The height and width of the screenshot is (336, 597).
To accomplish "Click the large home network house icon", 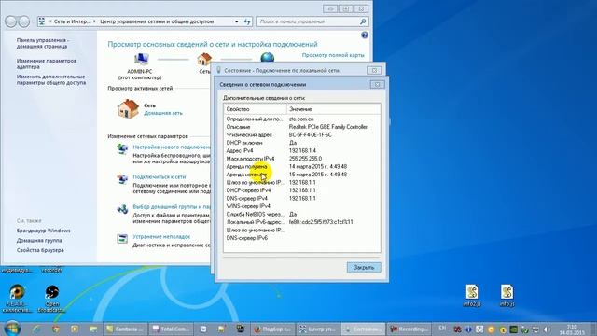I will [x=128, y=109].
